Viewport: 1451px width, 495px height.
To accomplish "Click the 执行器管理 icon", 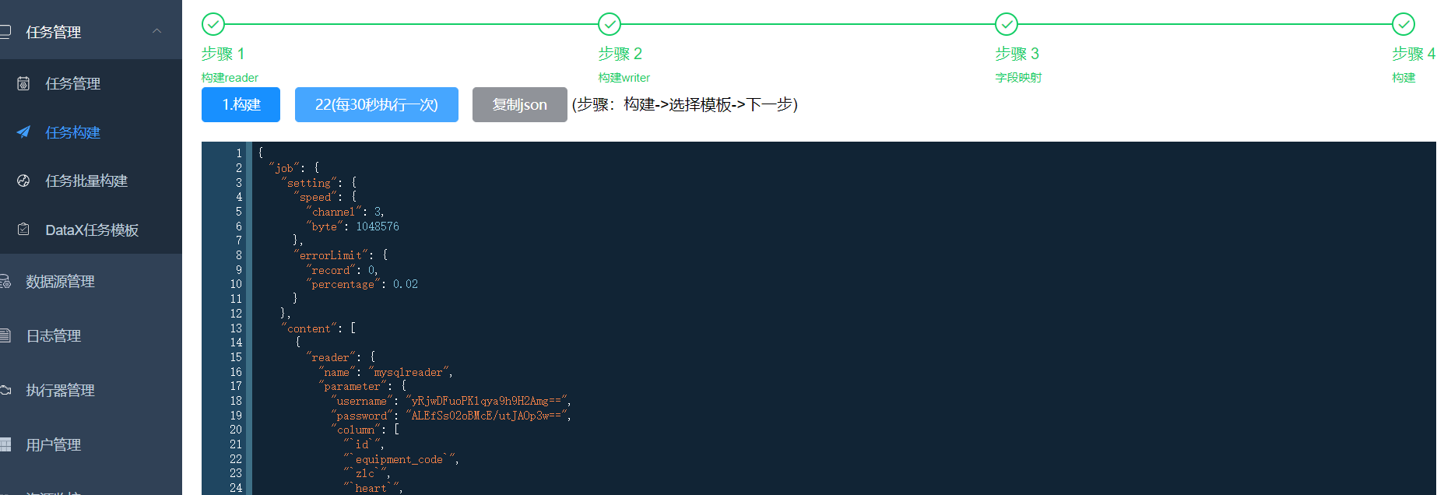I will point(5,390).
